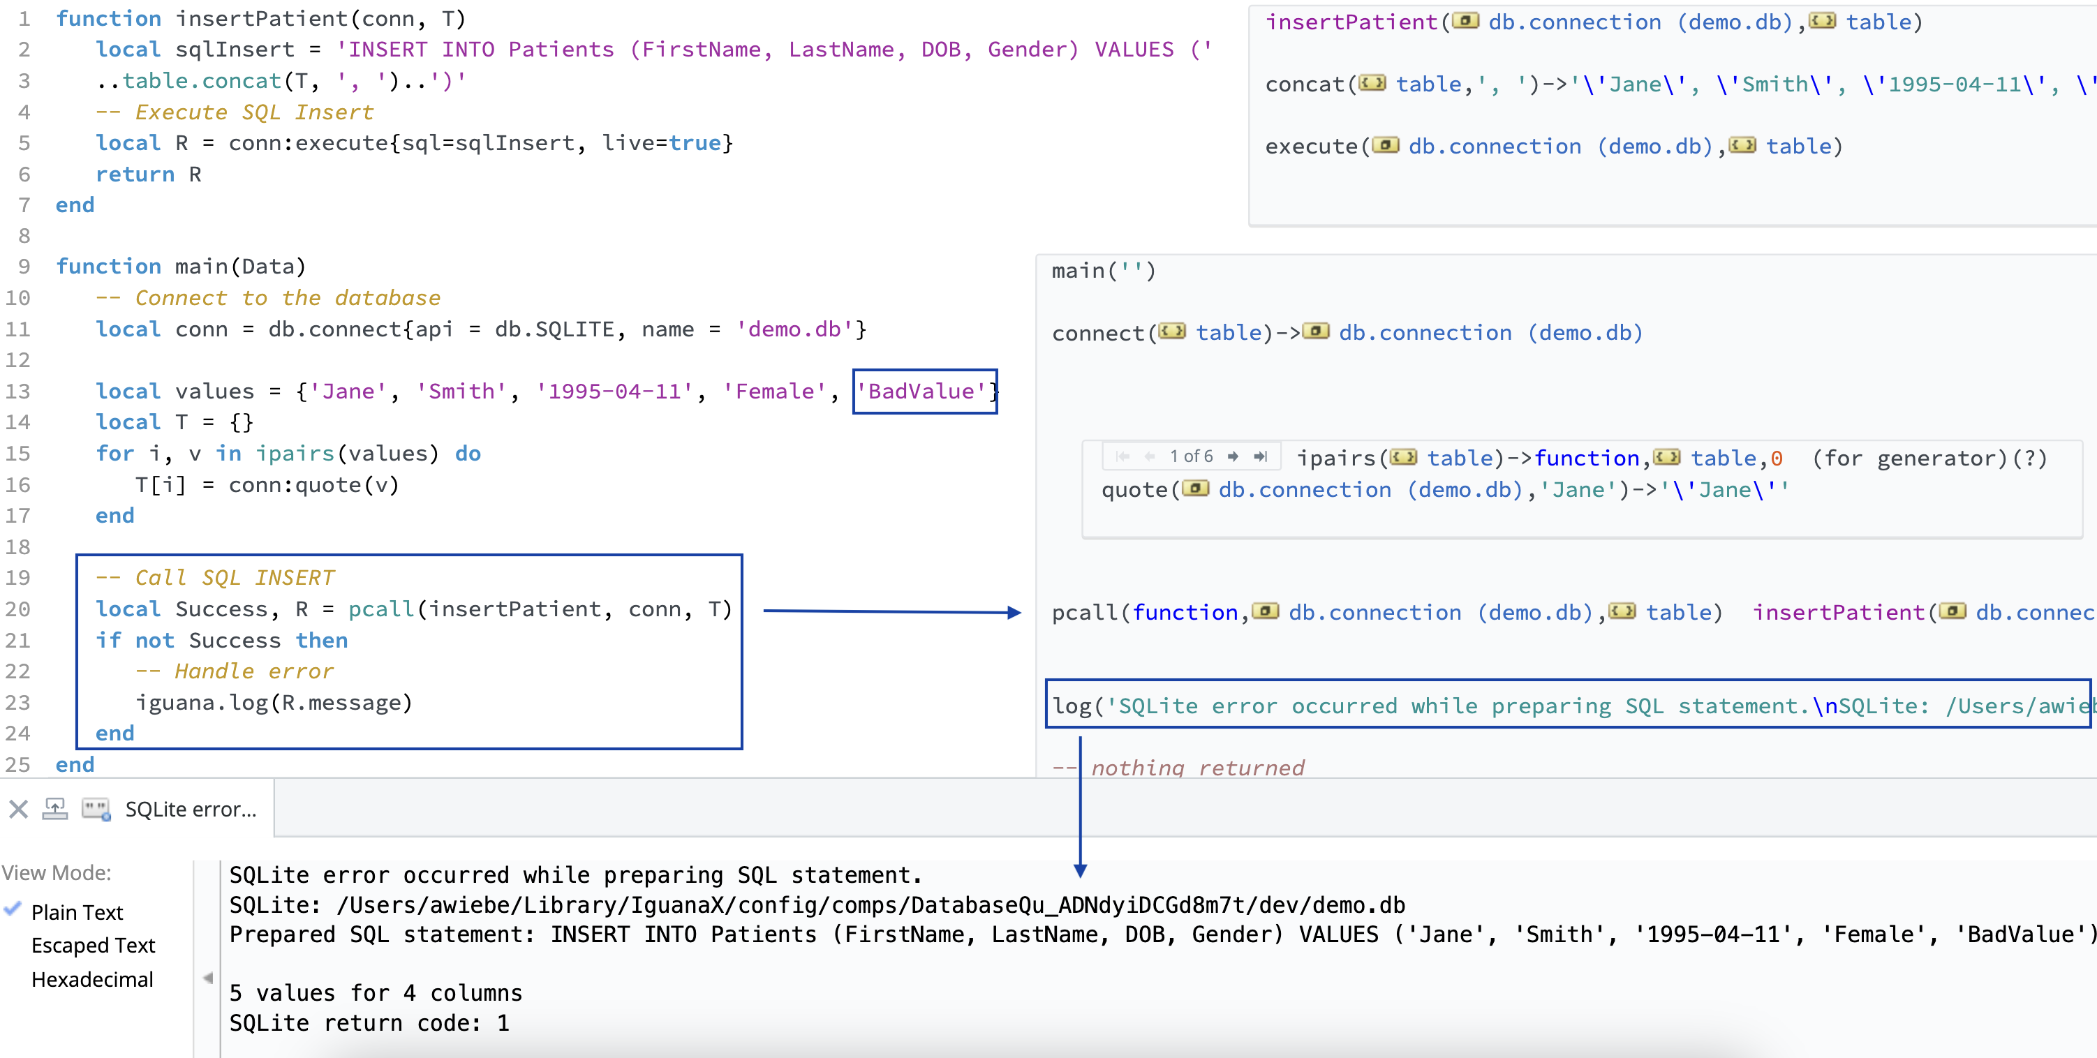Expand table icon in ipairs annotation
This screenshot has height=1058, width=2097.
tap(1402, 457)
